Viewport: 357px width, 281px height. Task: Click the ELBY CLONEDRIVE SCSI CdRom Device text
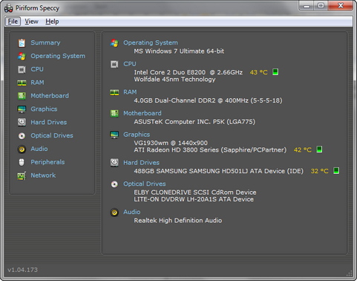point(195,193)
